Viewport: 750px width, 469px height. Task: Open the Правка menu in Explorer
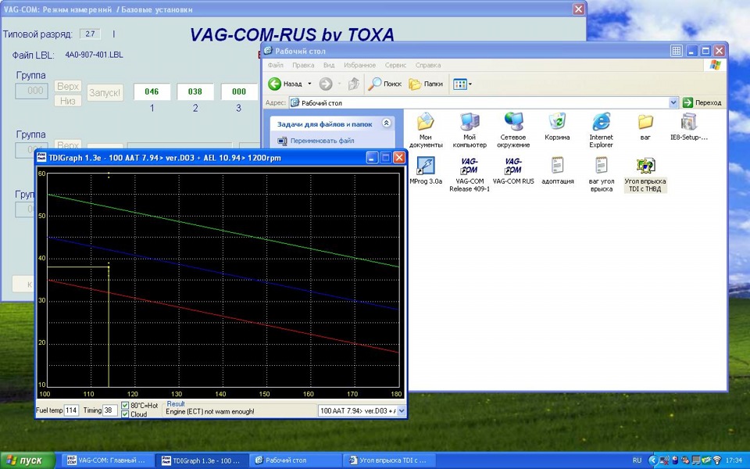(x=303, y=65)
